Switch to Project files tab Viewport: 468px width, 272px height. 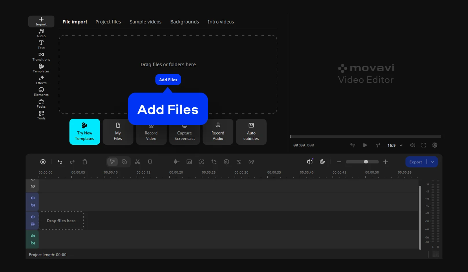point(108,22)
